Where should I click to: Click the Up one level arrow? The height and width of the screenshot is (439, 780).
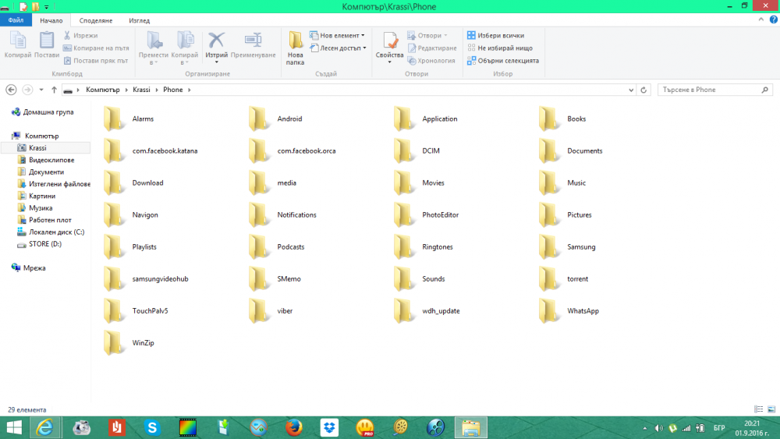(x=55, y=90)
